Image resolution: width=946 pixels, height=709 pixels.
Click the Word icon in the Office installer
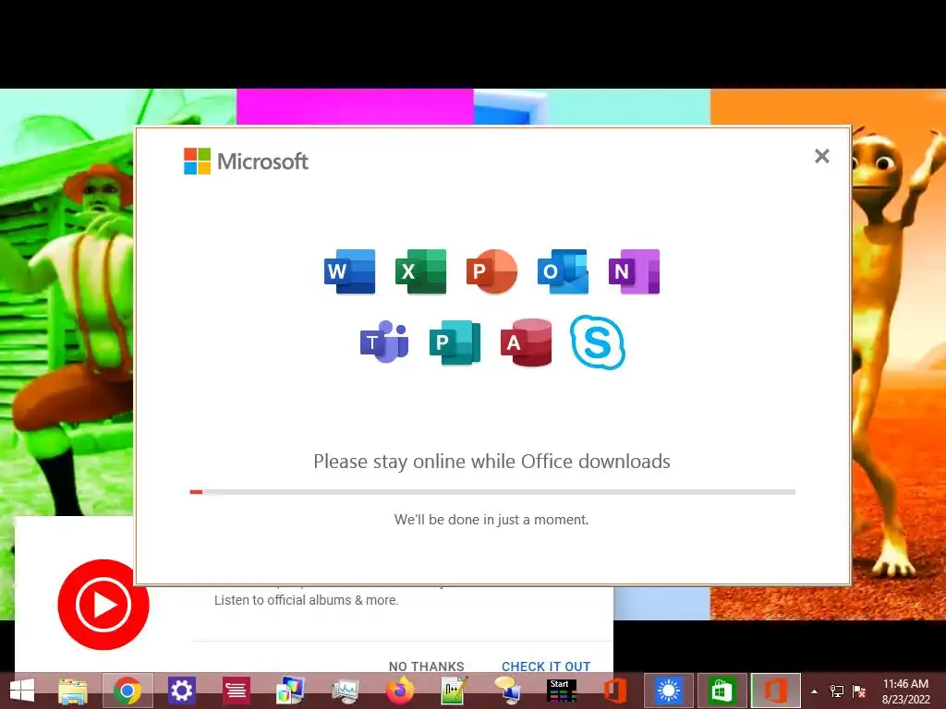350,271
